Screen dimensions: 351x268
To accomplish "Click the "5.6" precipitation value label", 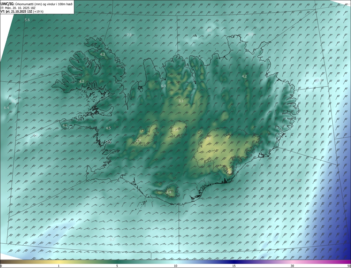I will [x=27, y=20].
